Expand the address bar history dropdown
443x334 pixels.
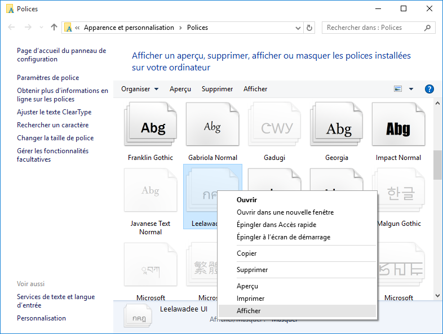298,28
